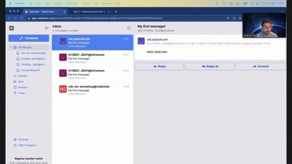Screen dimensions: 292x164
Task: Click the Compose button
Action: pos(29,38)
